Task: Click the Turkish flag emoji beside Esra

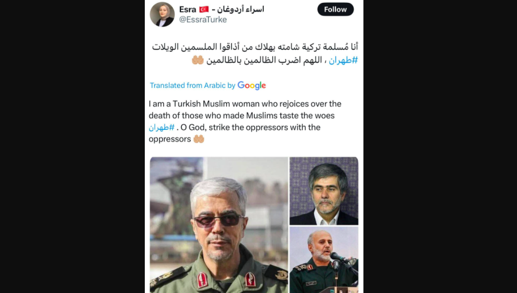Action: click(204, 9)
